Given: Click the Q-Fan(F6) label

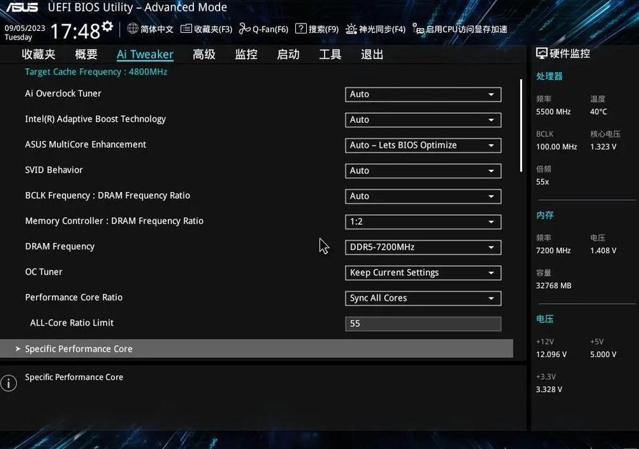Looking at the screenshot, I should coord(271,30).
